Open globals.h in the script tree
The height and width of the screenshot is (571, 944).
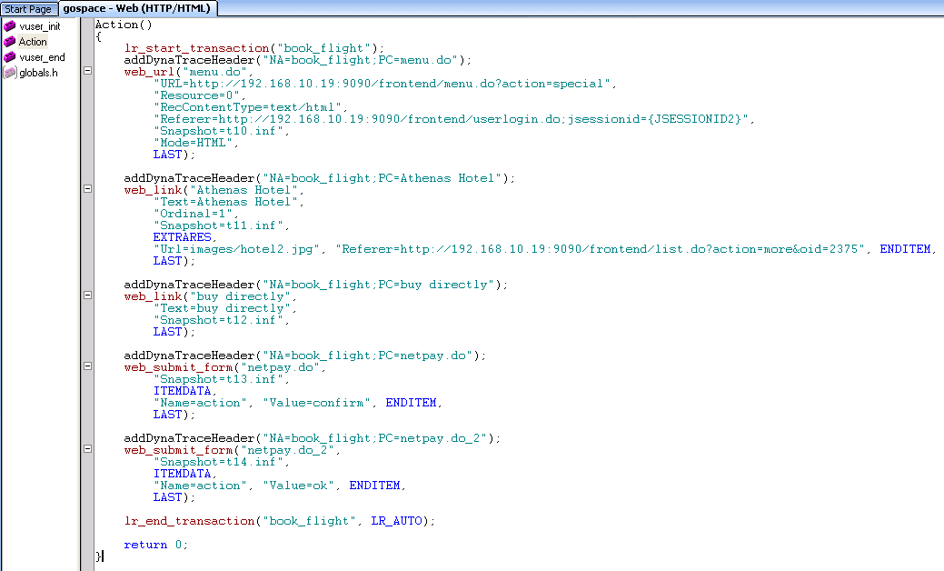tap(38, 73)
